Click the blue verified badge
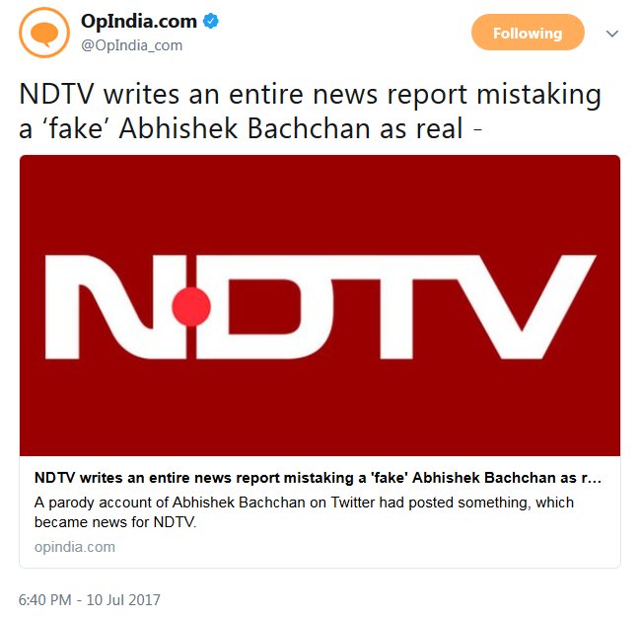640x619 pixels. pyautogui.click(x=211, y=21)
